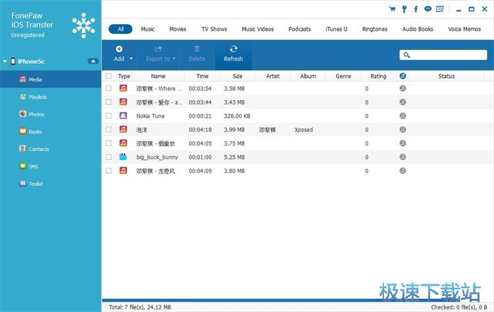This screenshot has width=494, height=312.
Task: Click grey music status icon of big_buck_bunny
Action: 402,157
